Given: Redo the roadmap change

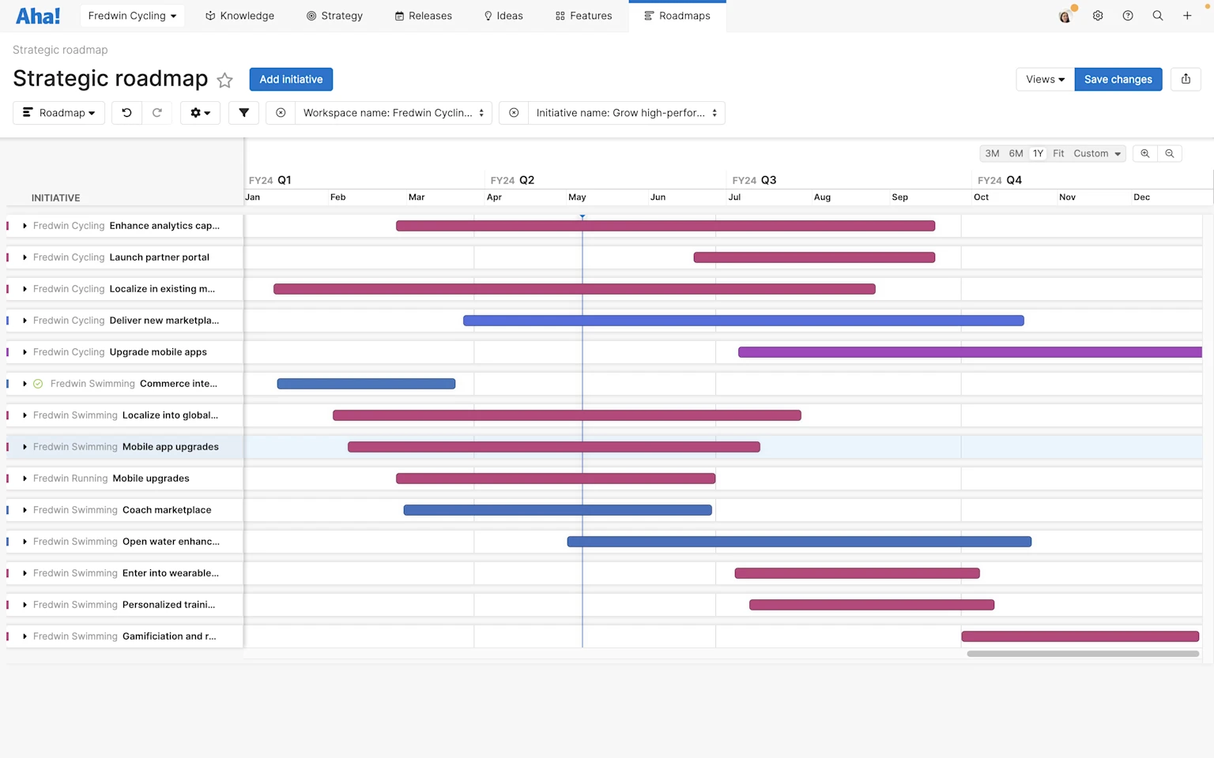Looking at the screenshot, I should pyautogui.click(x=156, y=113).
